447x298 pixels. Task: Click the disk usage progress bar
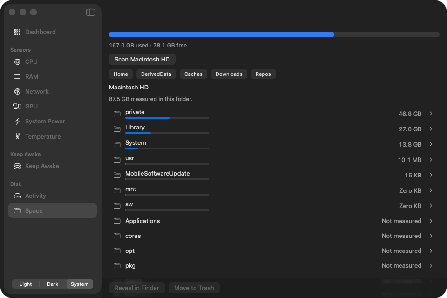click(x=274, y=34)
